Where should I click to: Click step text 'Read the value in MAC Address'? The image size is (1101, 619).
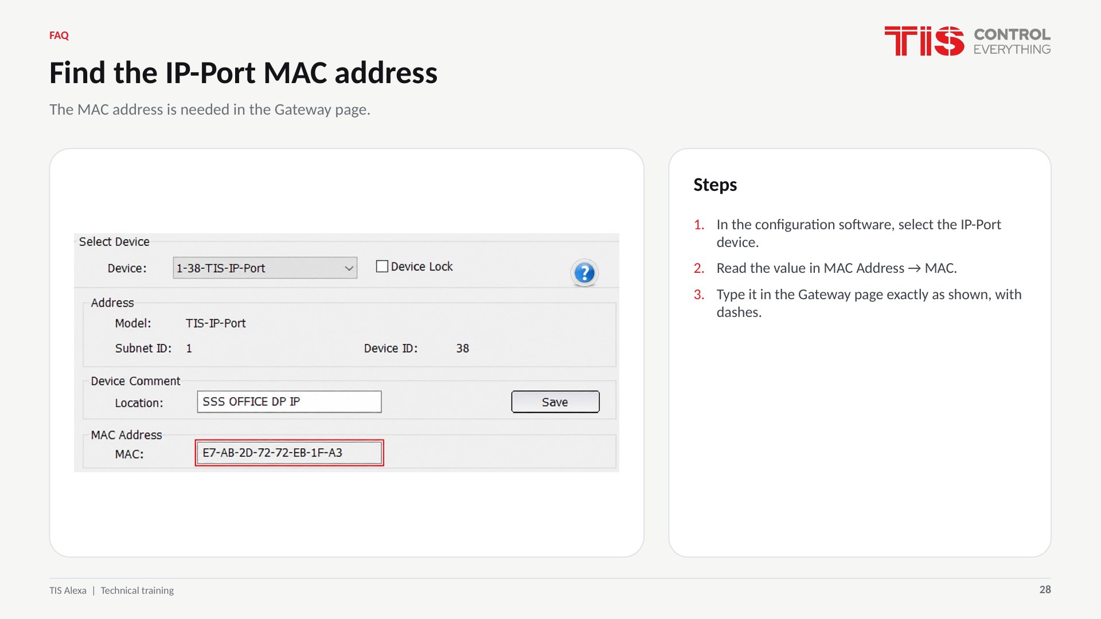[837, 268]
